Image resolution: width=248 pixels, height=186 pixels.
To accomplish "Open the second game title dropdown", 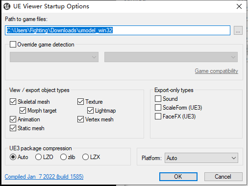I will [171, 57].
